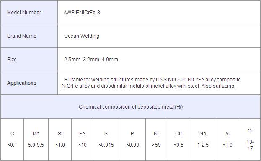
Task: Click the bold Applications label
Action: click(x=22, y=83)
